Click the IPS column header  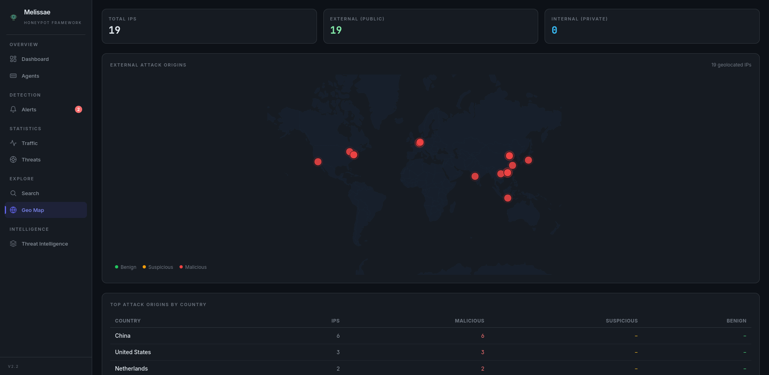pyautogui.click(x=335, y=321)
